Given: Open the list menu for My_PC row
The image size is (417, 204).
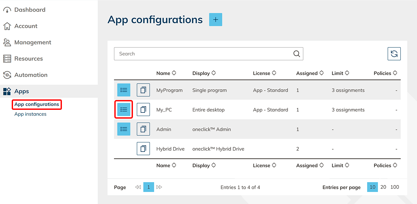Looking at the screenshot, I should [124, 109].
